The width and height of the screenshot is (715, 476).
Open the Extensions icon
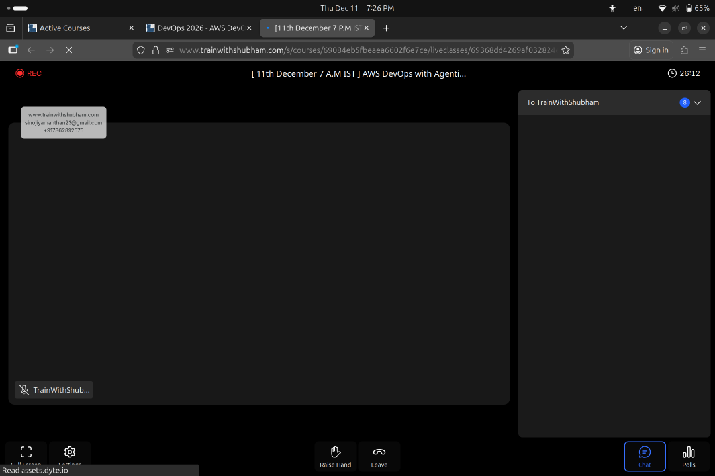tap(684, 50)
